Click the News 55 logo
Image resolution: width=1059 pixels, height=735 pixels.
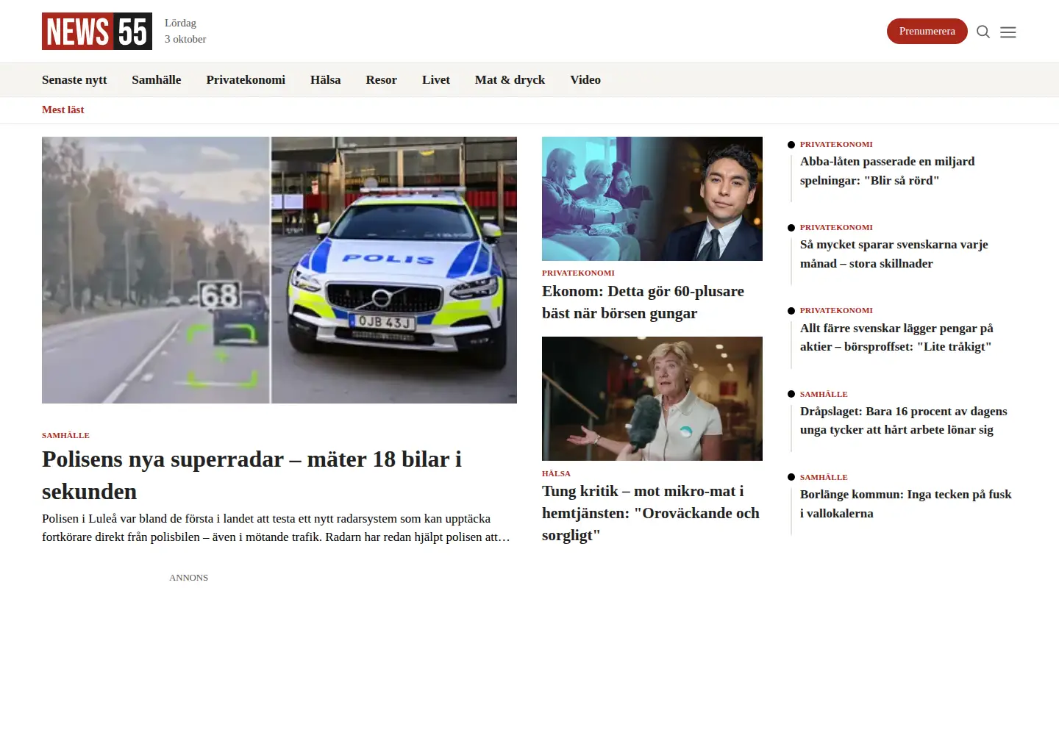(x=97, y=31)
